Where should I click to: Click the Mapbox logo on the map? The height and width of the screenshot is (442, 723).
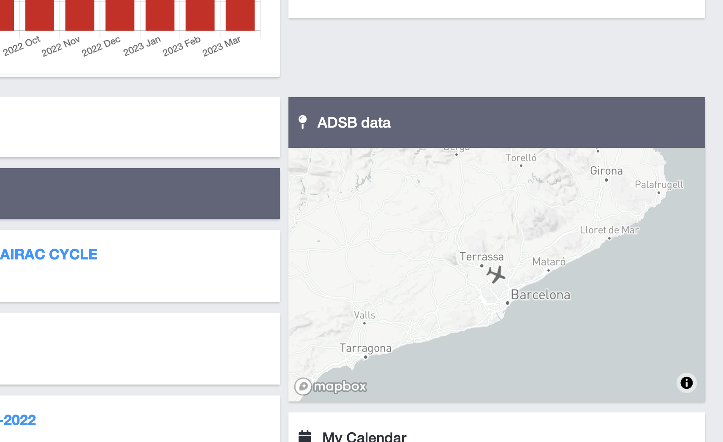tap(331, 386)
